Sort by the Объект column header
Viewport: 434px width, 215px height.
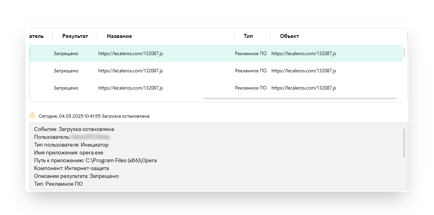click(289, 36)
